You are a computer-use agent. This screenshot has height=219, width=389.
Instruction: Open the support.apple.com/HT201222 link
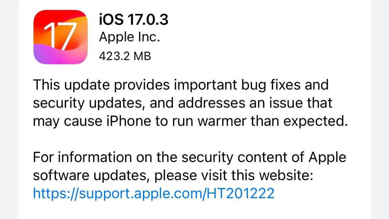tap(154, 194)
